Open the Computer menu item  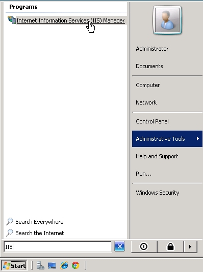coord(148,85)
